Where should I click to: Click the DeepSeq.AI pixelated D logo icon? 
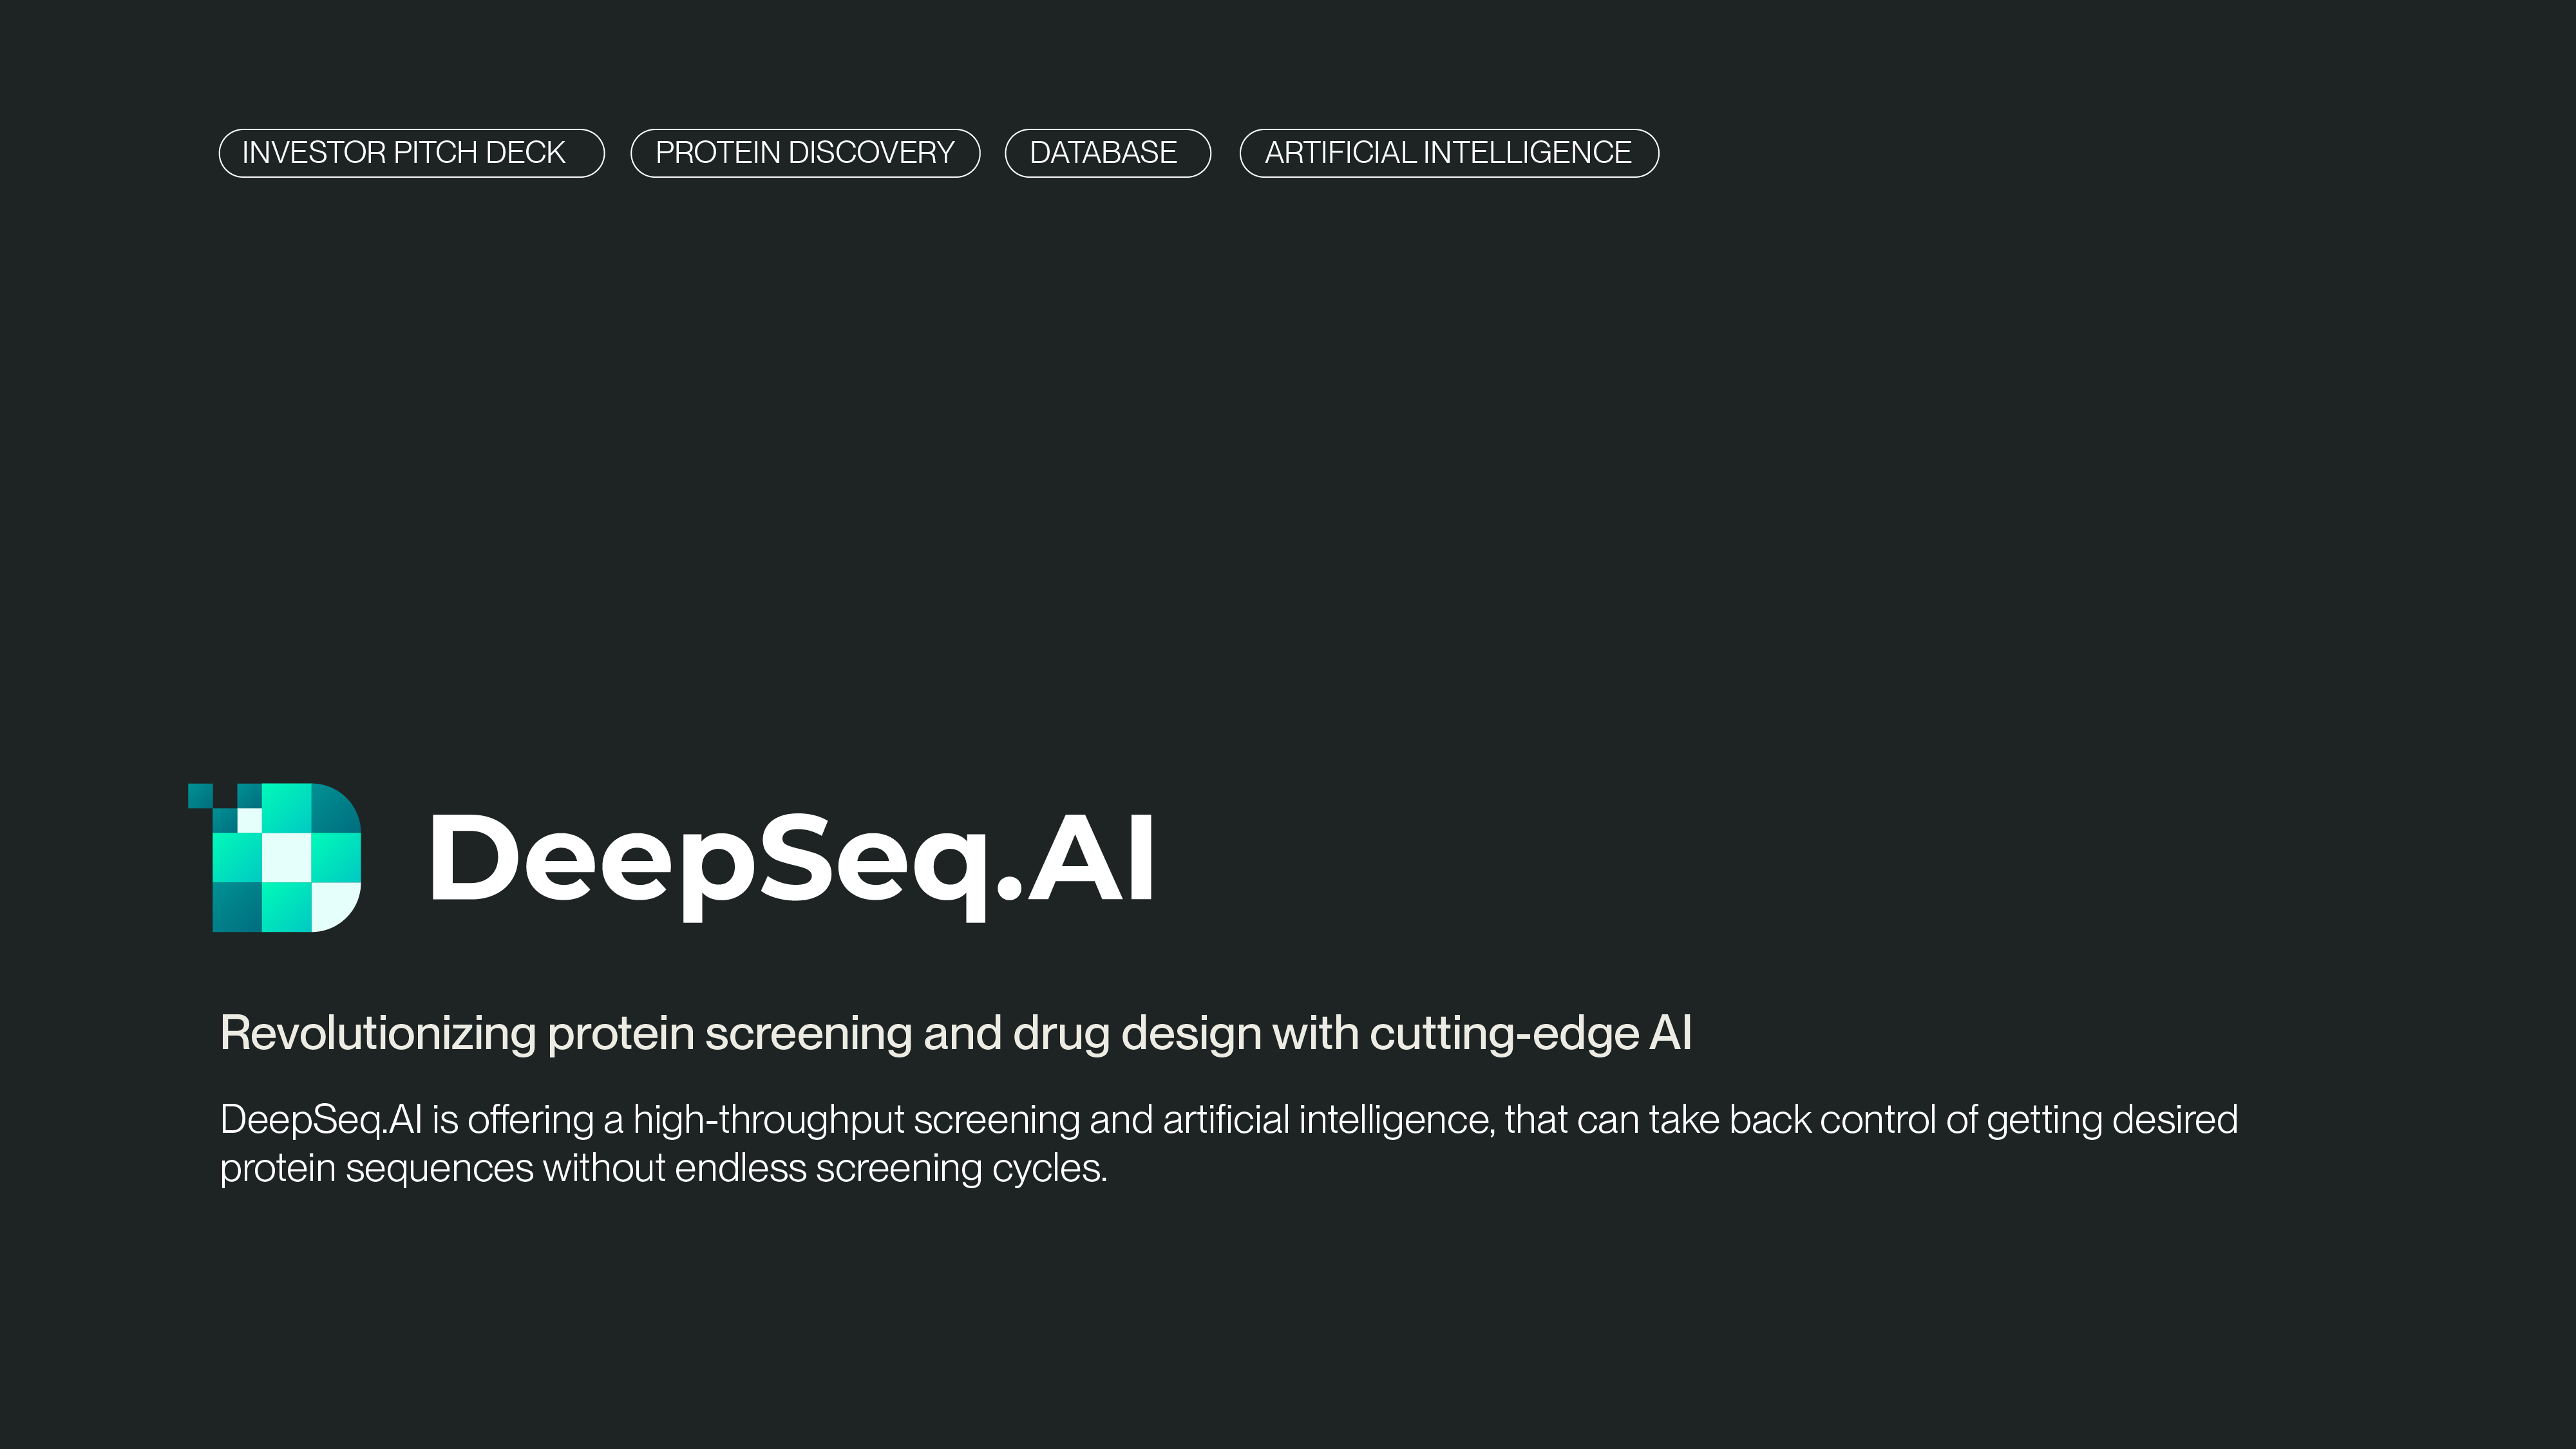(275, 857)
